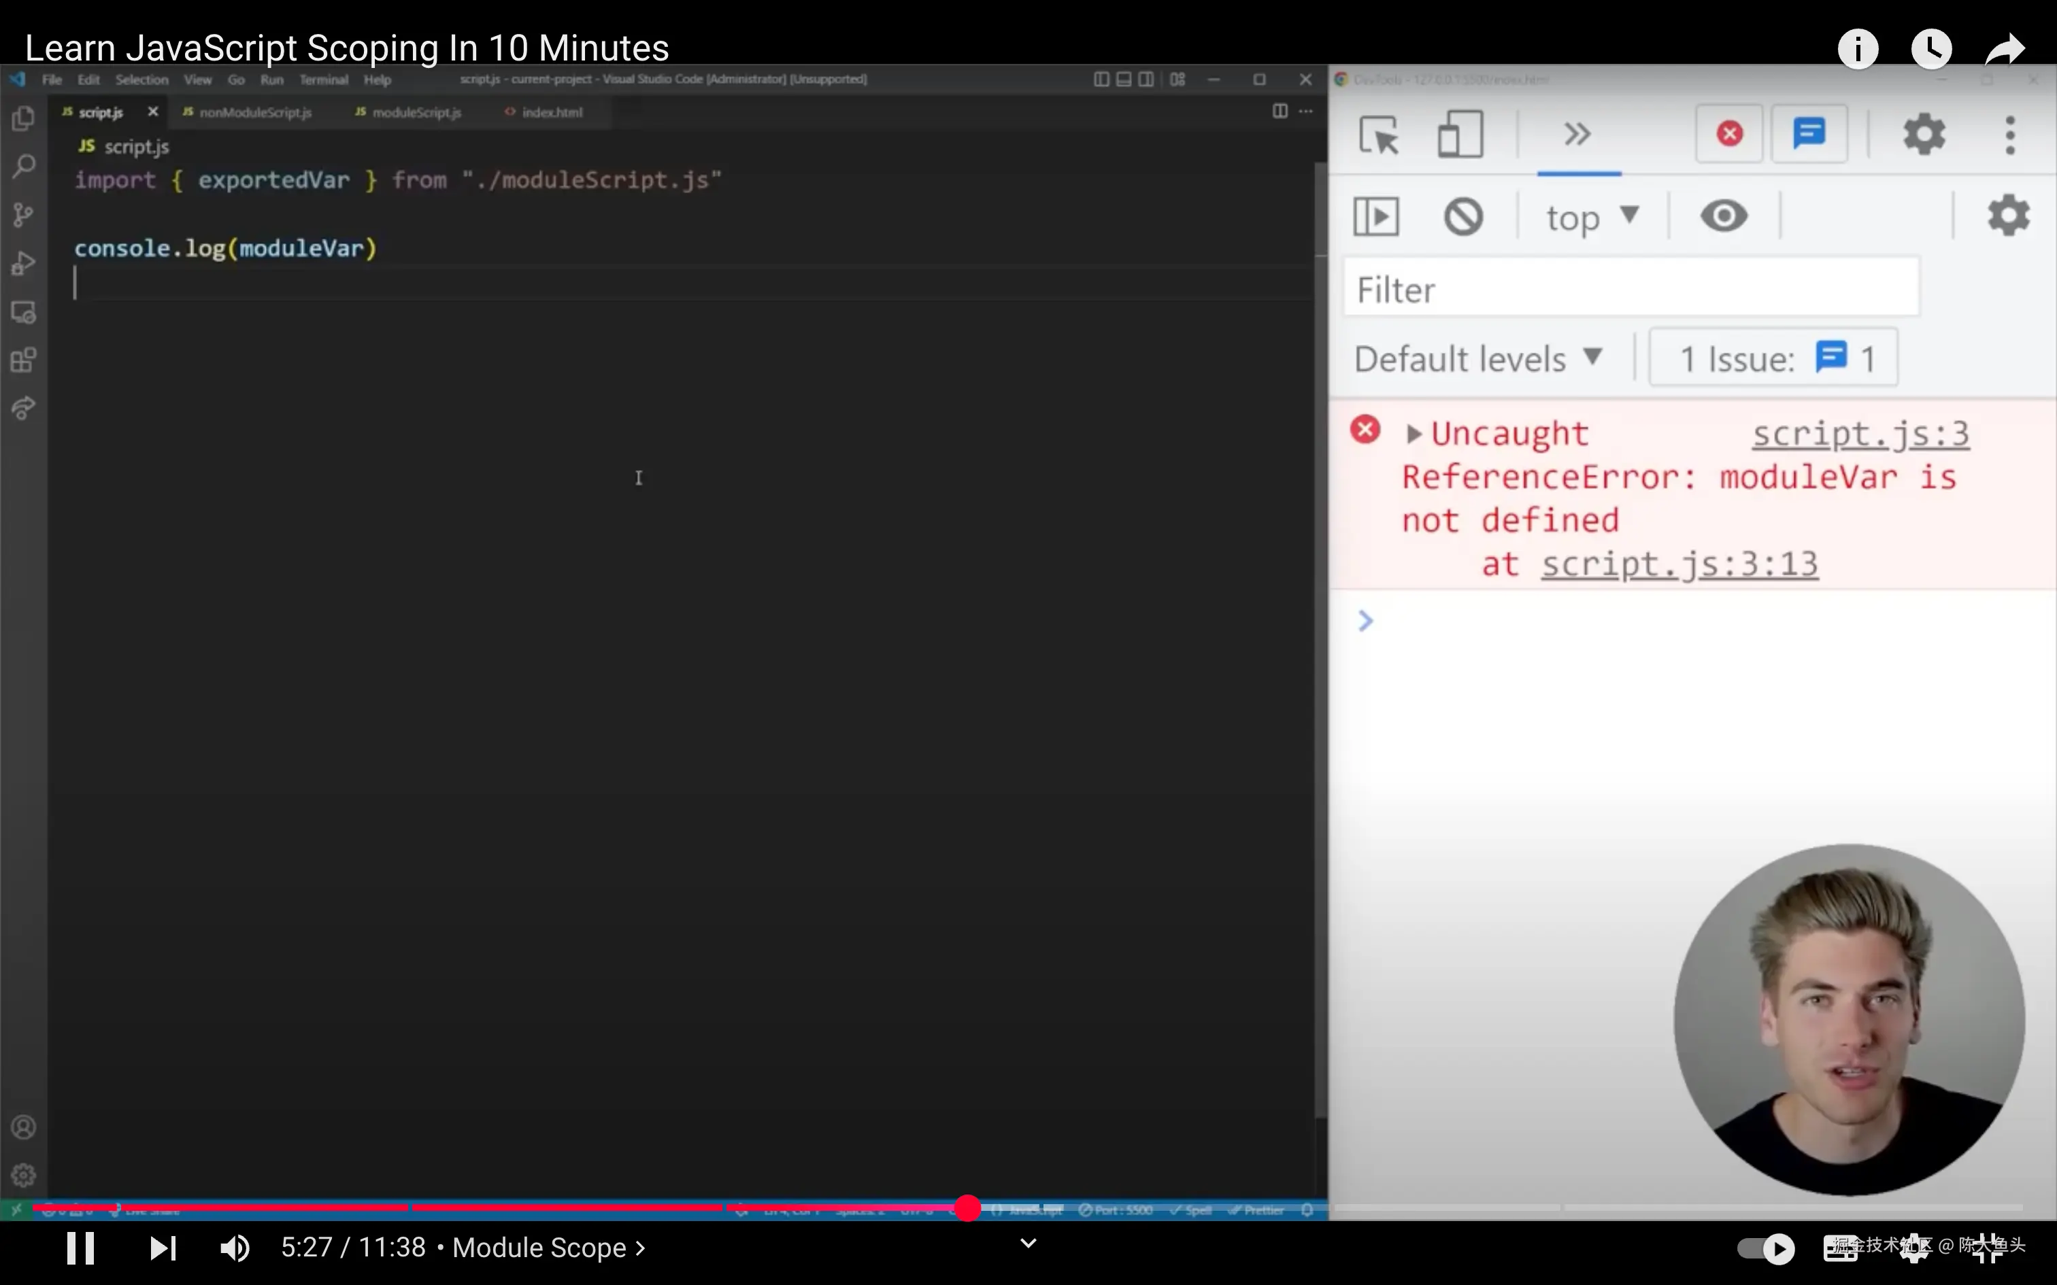Click the YouTube share arrow icon

click(x=2005, y=49)
